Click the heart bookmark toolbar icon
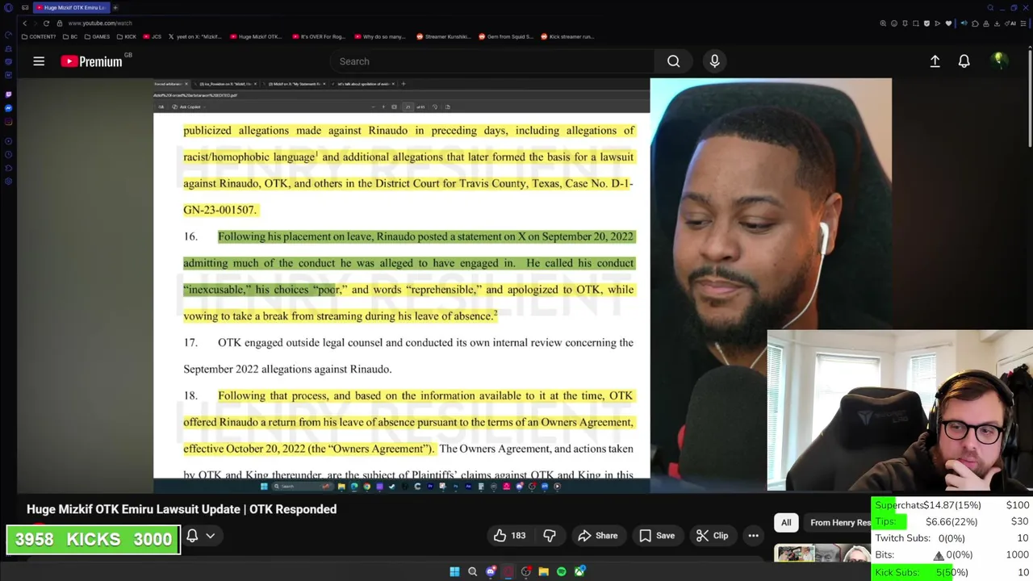This screenshot has width=1033, height=581. (x=948, y=23)
